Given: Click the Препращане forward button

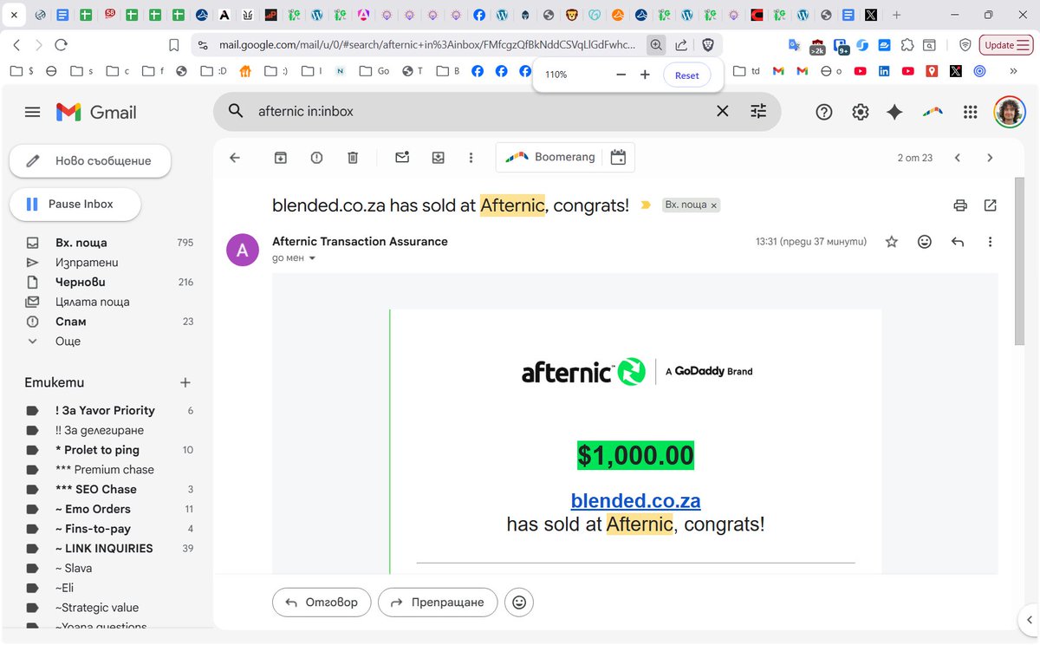Looking at the screenshot, I should (438, 603).
